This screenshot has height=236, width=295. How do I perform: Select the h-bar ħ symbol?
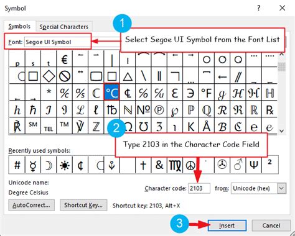(x=33, y=109)
